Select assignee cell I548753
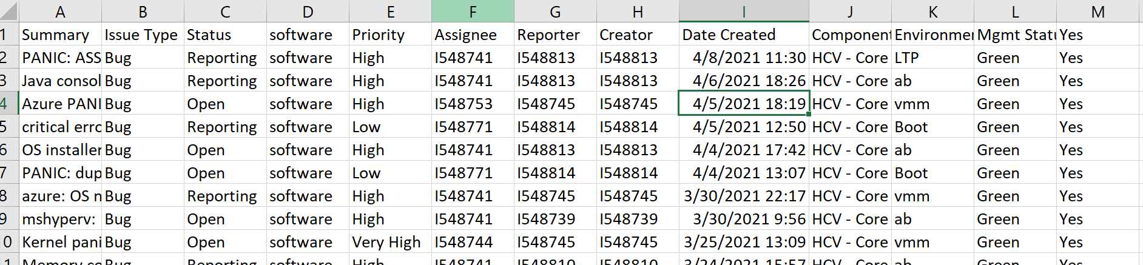Viewport: 1143px width, 265px height. 473,104
